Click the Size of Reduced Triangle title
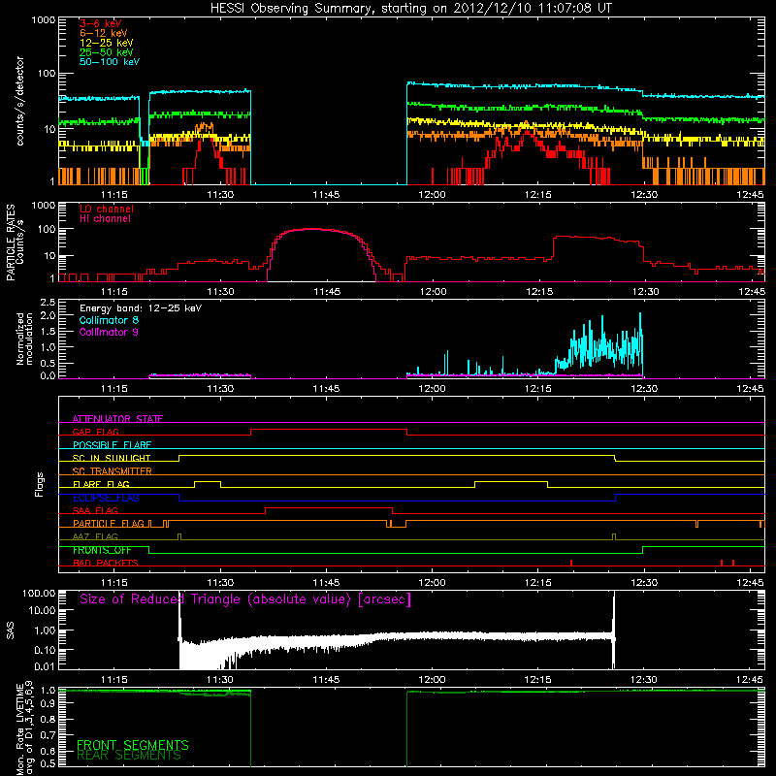Viewport: 776px width, 776px height. [245, 599]
